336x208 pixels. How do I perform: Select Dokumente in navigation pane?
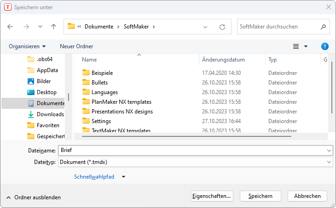tap(33, 103)
